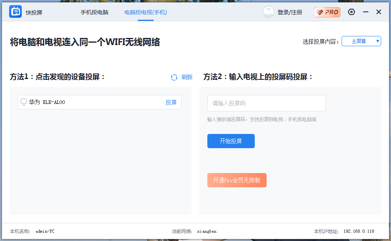391x241 pixels.
Task: Click the 输入接收端投屏码 hint text
Action: pyautogui.click(x=261, y=119)
